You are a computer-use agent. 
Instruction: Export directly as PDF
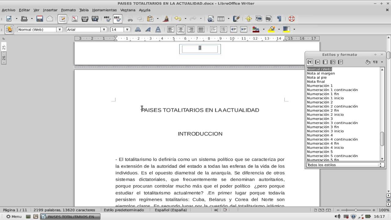point(75,19)
